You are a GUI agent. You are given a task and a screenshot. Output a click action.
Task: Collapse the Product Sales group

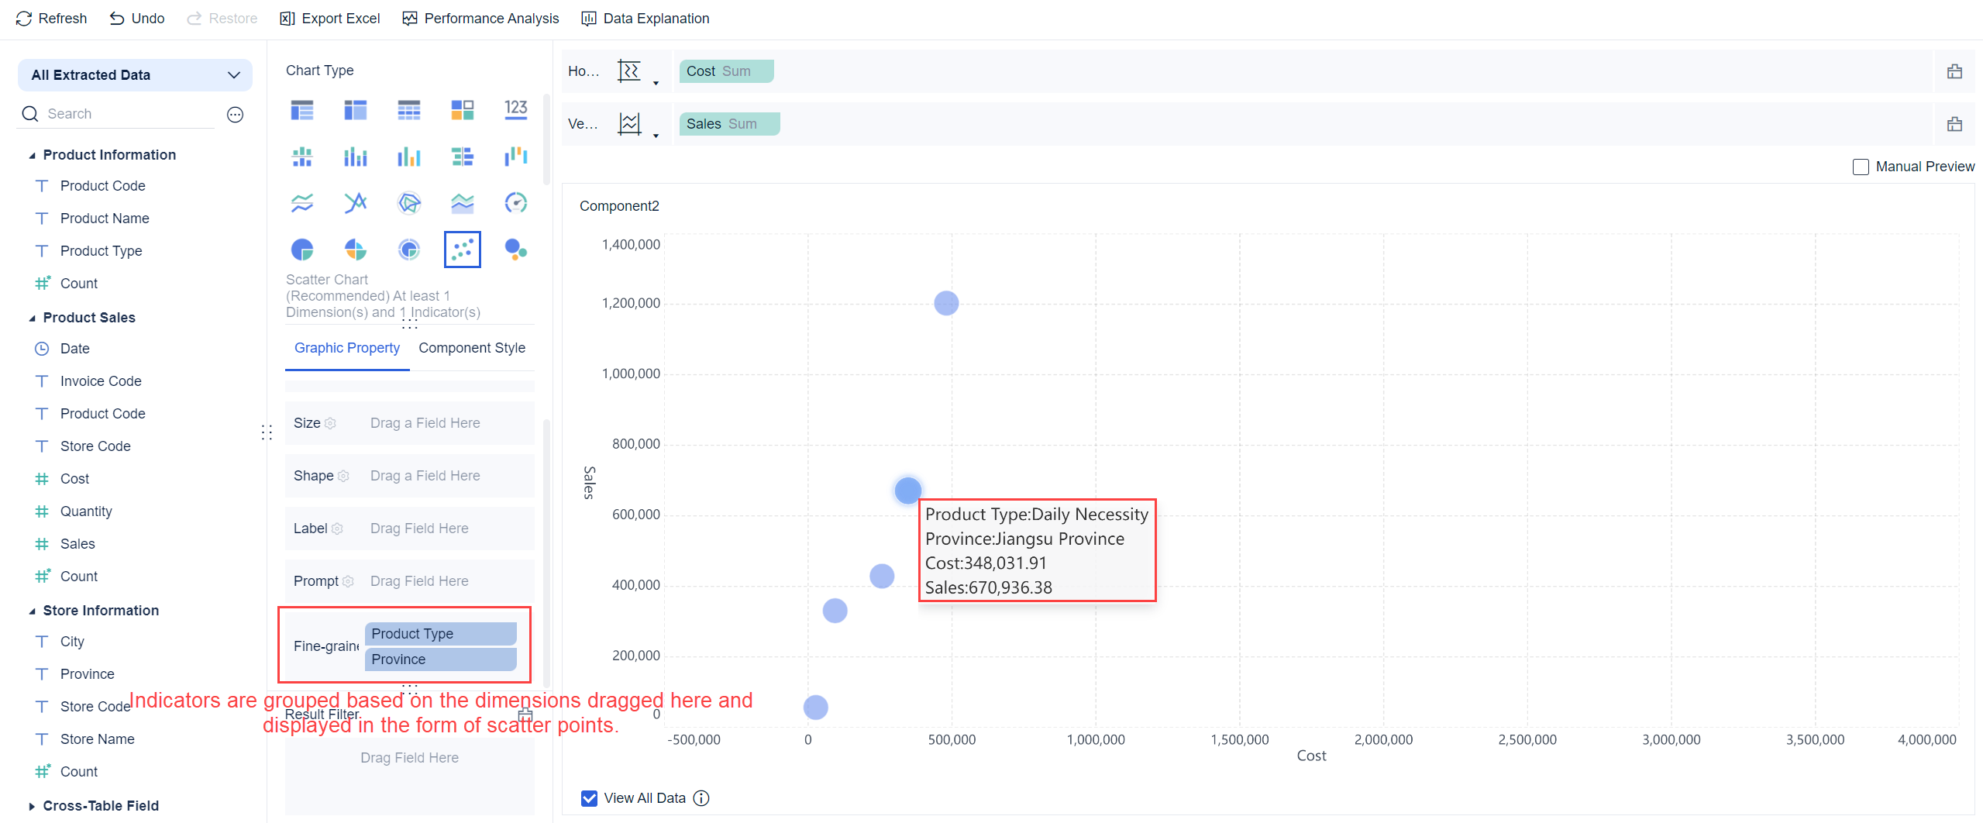point(32,319)
